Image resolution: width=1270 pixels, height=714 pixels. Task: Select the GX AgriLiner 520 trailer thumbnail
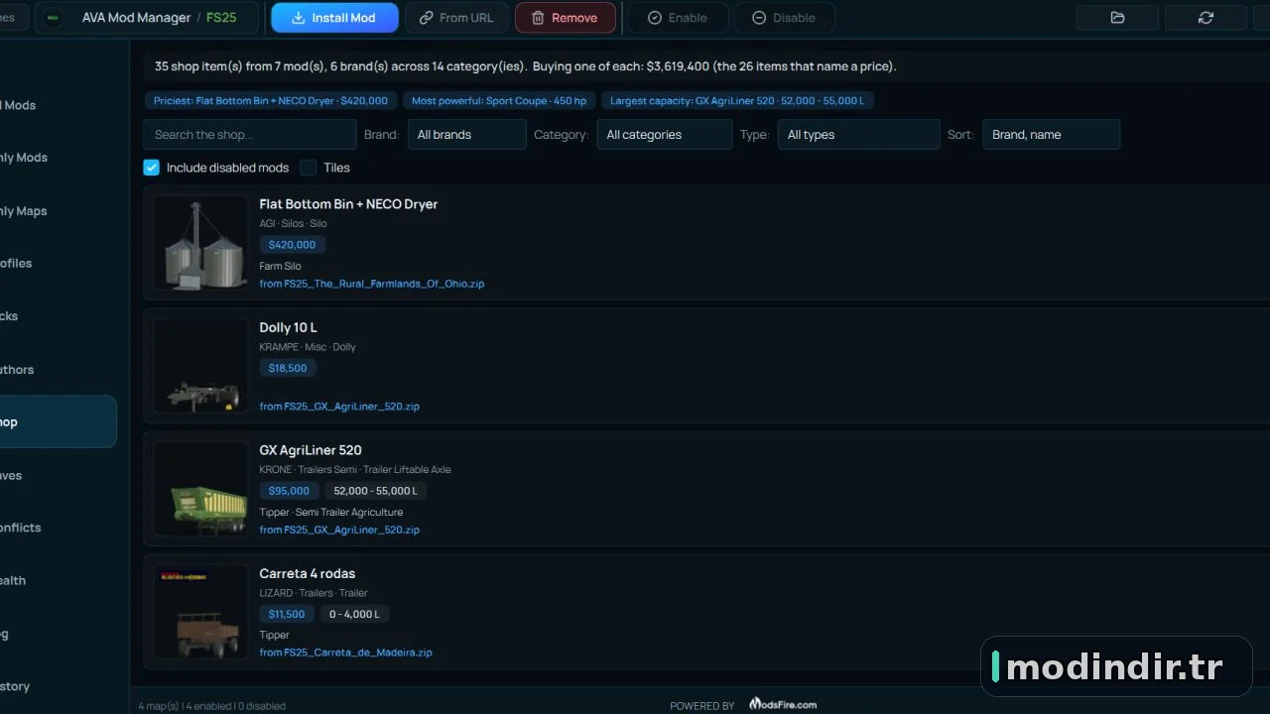(200, 489)
